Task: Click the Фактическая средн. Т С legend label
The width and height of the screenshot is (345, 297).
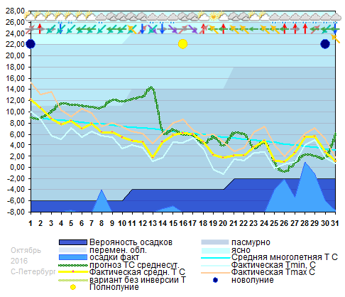Action: (x=137, y=272)
